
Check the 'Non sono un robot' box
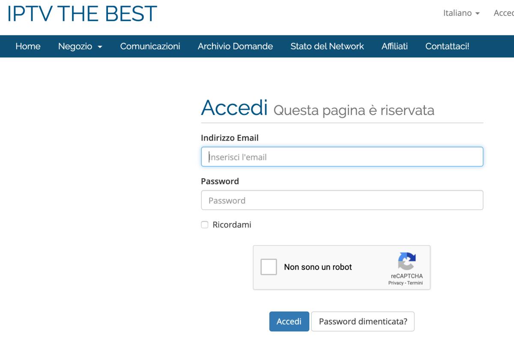click(269, 267)
